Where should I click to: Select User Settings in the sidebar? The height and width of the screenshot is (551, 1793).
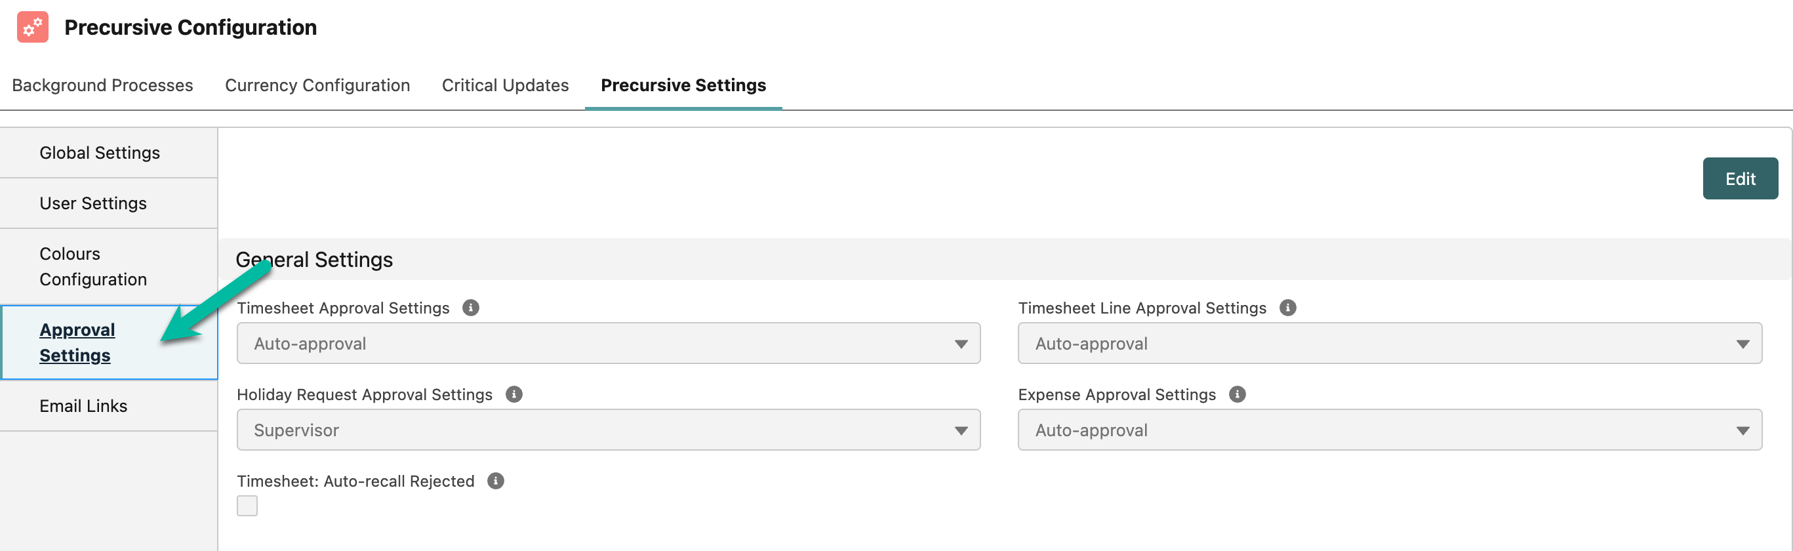coord(93,203)
